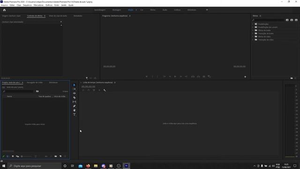
Task: Step back one frame in Program monitor
Action: [x=170, y=77]
